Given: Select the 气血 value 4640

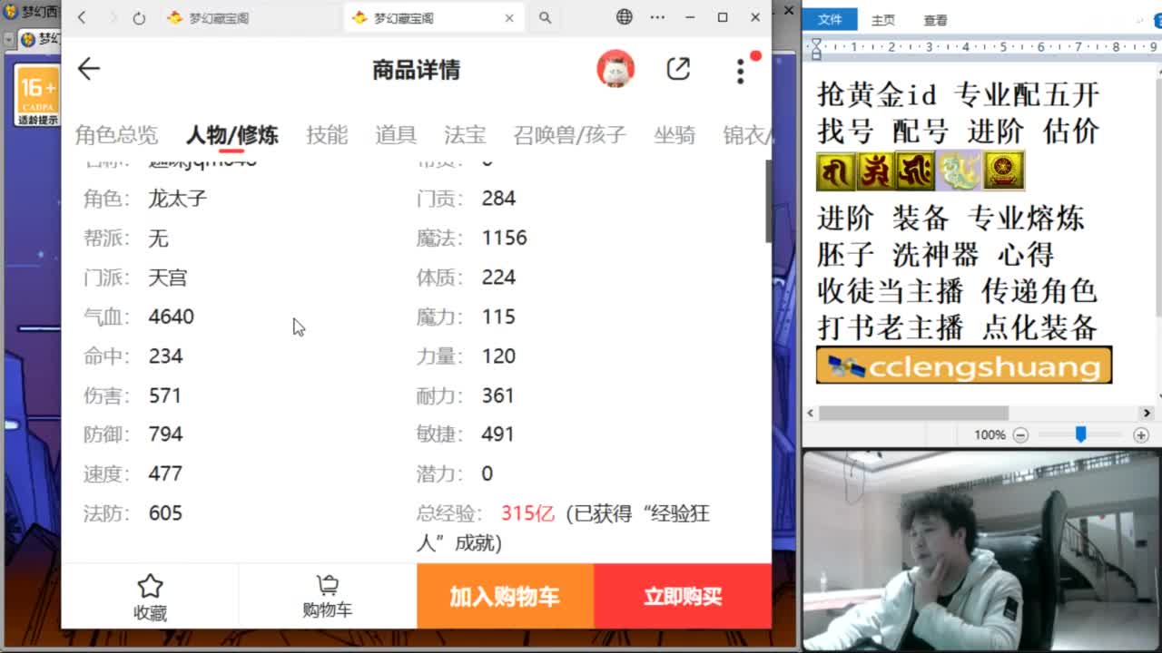Looking at the screenshot, I should pos(172,317).
